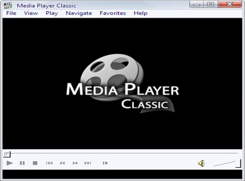The width and height of the screenshot is (245, 181).
Task: Open the Help menu
Action: (x=141, y=13)
